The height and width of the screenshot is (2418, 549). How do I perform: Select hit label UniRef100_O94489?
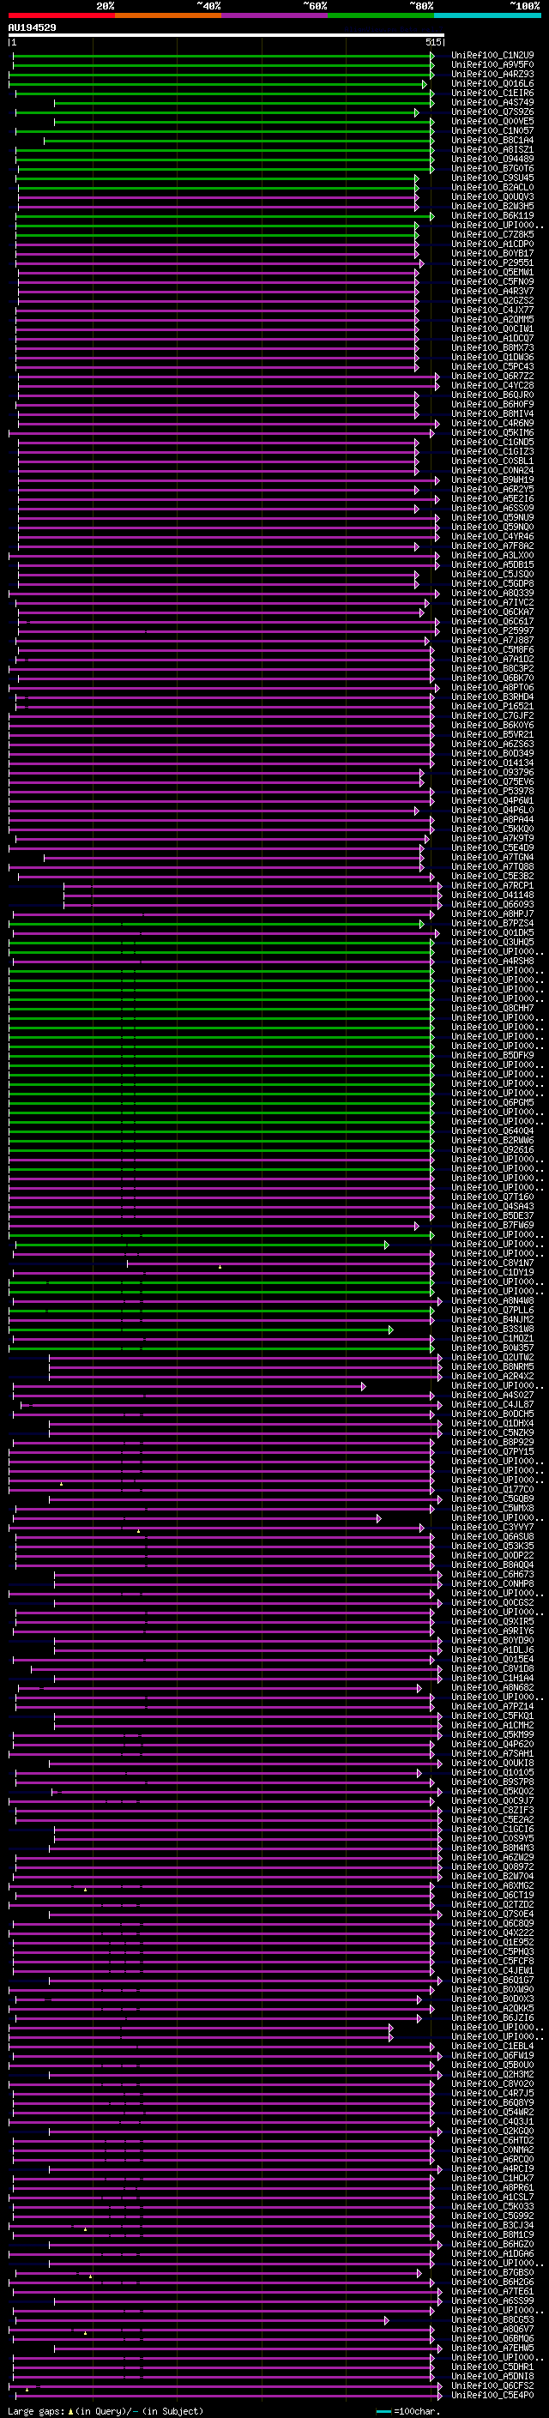(x=492, y=159)
